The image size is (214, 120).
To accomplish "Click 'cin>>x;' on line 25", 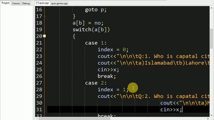I will click(x=108, y=70).
